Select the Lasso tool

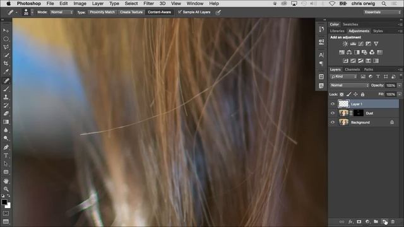coord(6,47)
